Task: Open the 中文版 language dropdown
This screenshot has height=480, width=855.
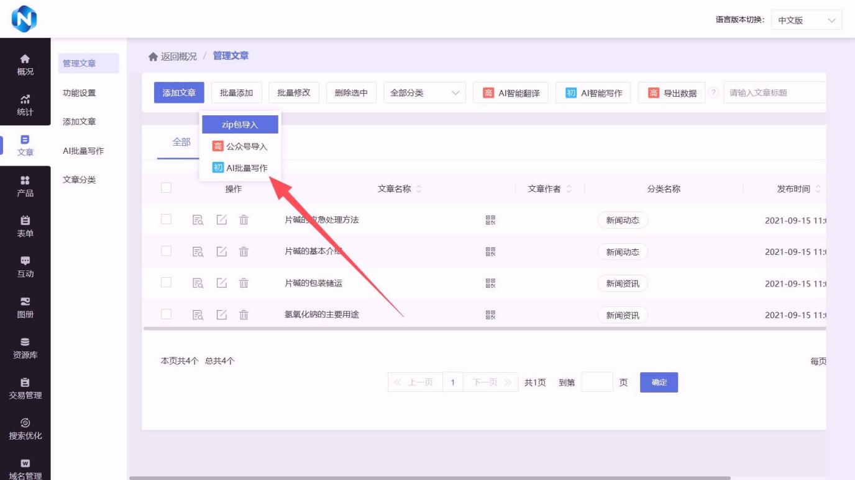Action: pos(806,20)
